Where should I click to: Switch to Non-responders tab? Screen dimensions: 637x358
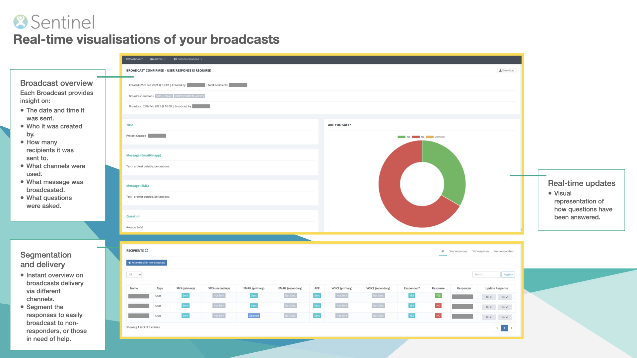tap(504, 251)
